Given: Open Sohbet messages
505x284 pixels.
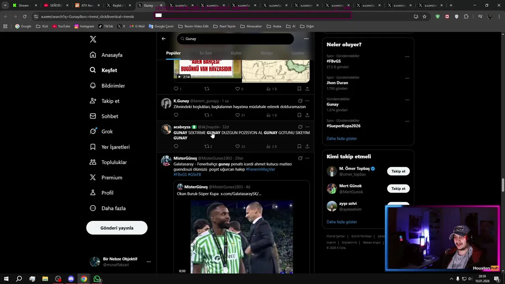Looking at the screenshot, I should [x=104, y=116].
